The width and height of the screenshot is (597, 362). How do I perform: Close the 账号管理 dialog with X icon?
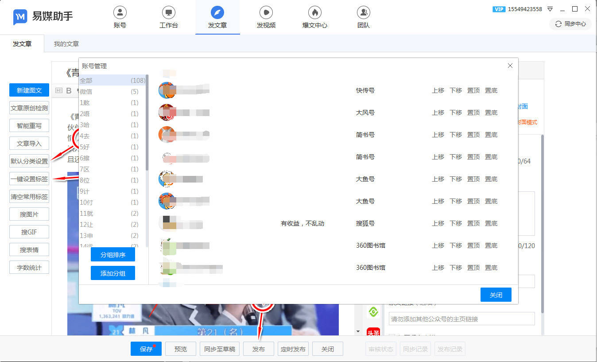[x=510, y=66]
